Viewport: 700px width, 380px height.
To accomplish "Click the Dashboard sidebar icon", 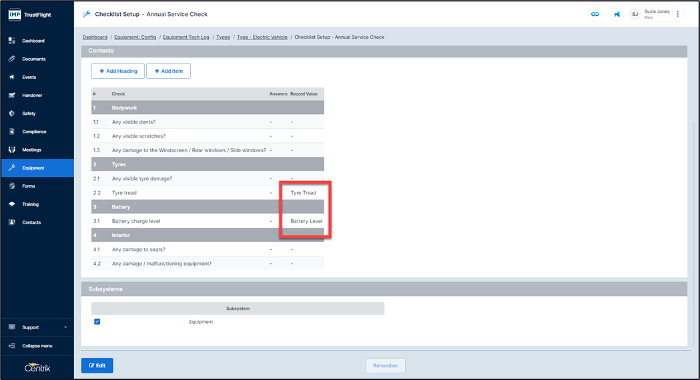I will (x=12, y=41).
